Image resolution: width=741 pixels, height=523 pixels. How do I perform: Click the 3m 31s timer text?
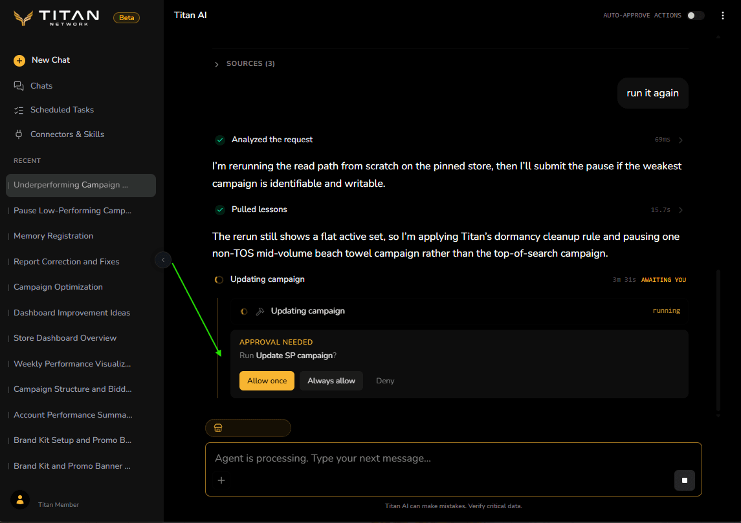(x=625, y=281)
